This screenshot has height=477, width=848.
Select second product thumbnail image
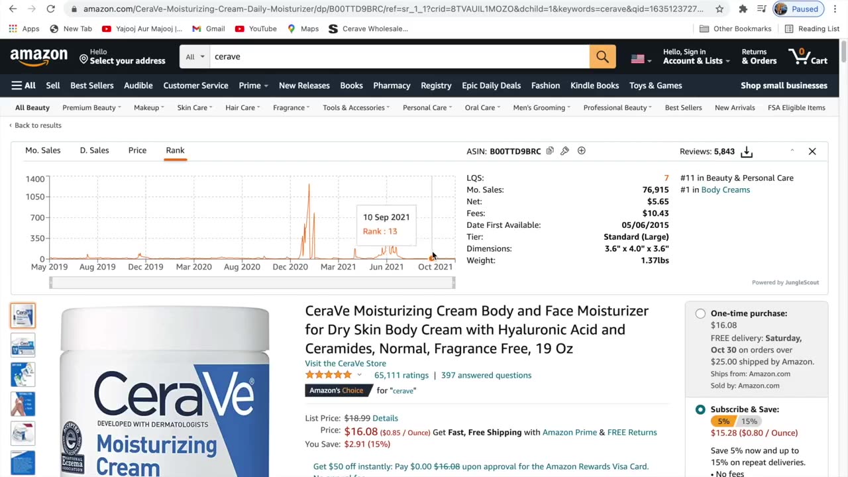click(x=23, y=345)
